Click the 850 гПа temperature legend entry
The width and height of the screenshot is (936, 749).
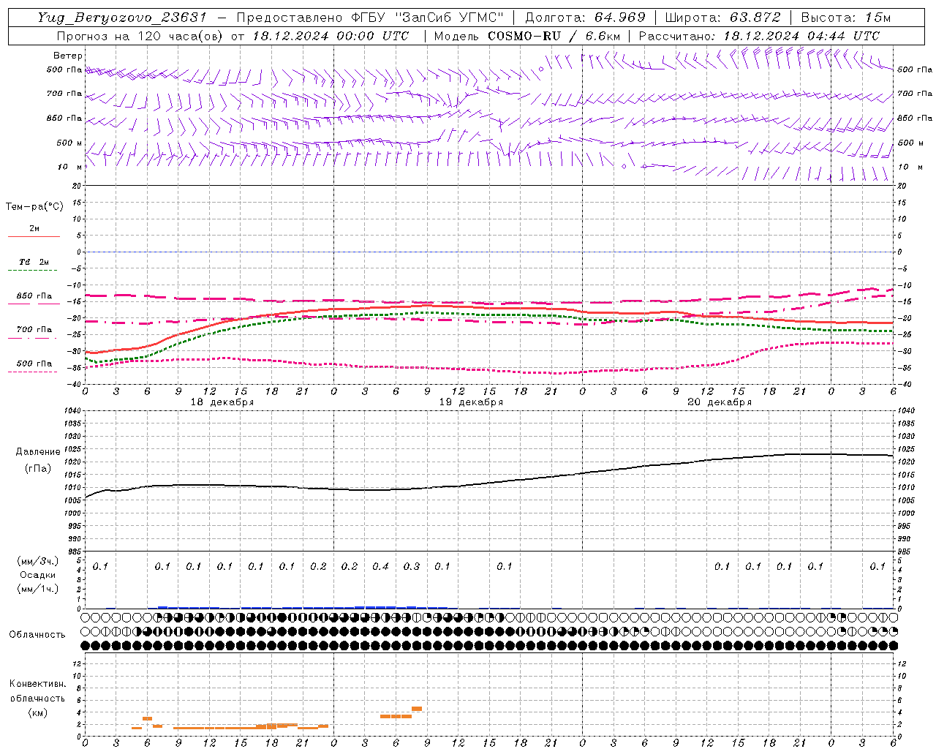coord(34,299)
